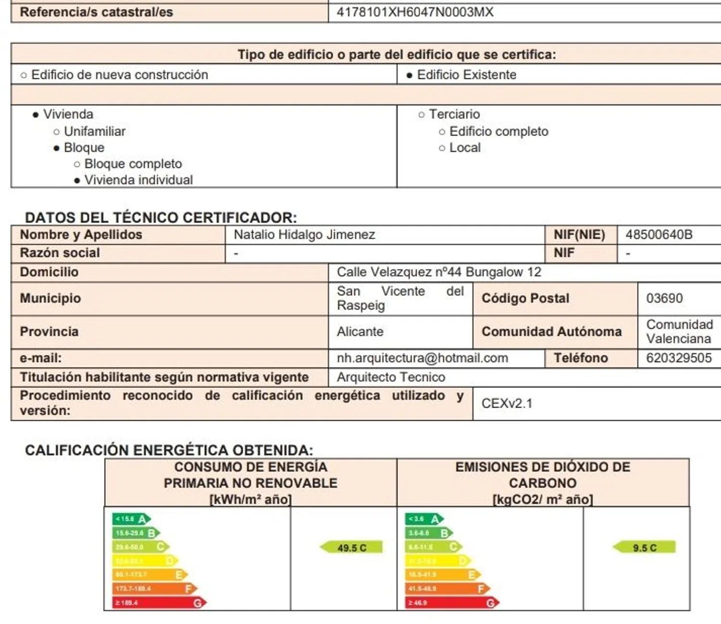Viewport: 721px width, 624px height.
Task: Click the red G arrow labeled ≥ 46.9
Action: (452, 603)
